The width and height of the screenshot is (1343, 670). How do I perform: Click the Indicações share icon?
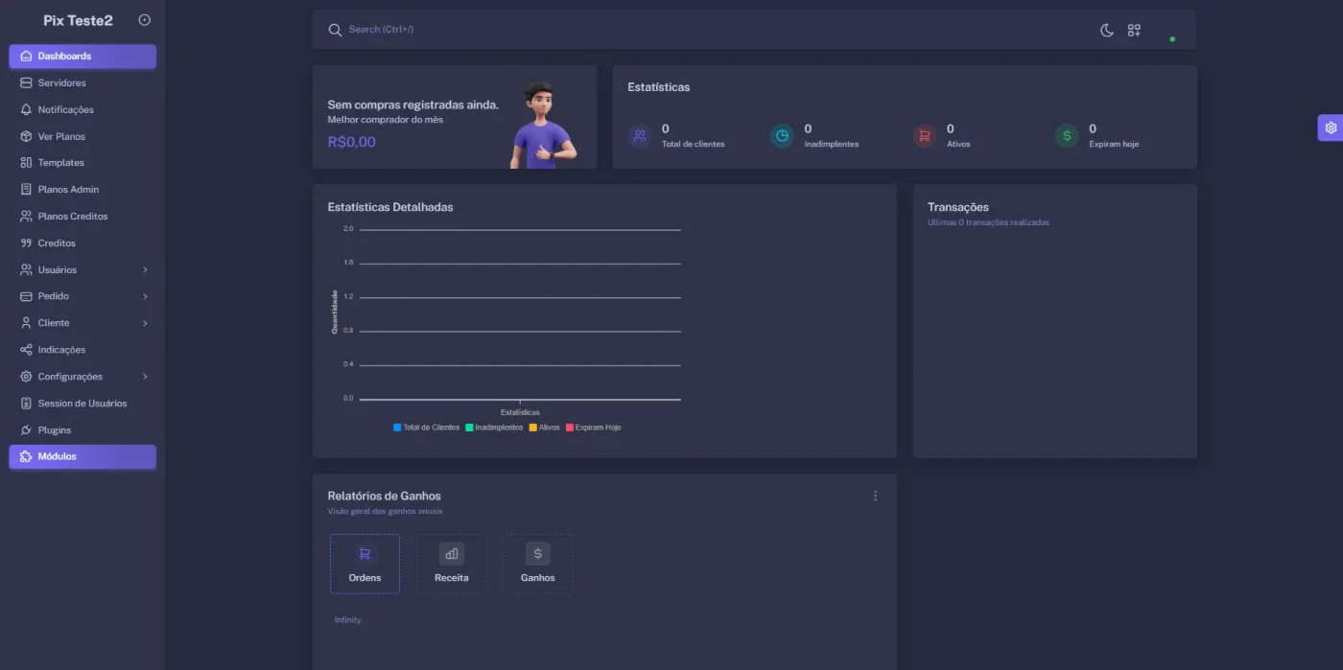[x=26, y=350]
